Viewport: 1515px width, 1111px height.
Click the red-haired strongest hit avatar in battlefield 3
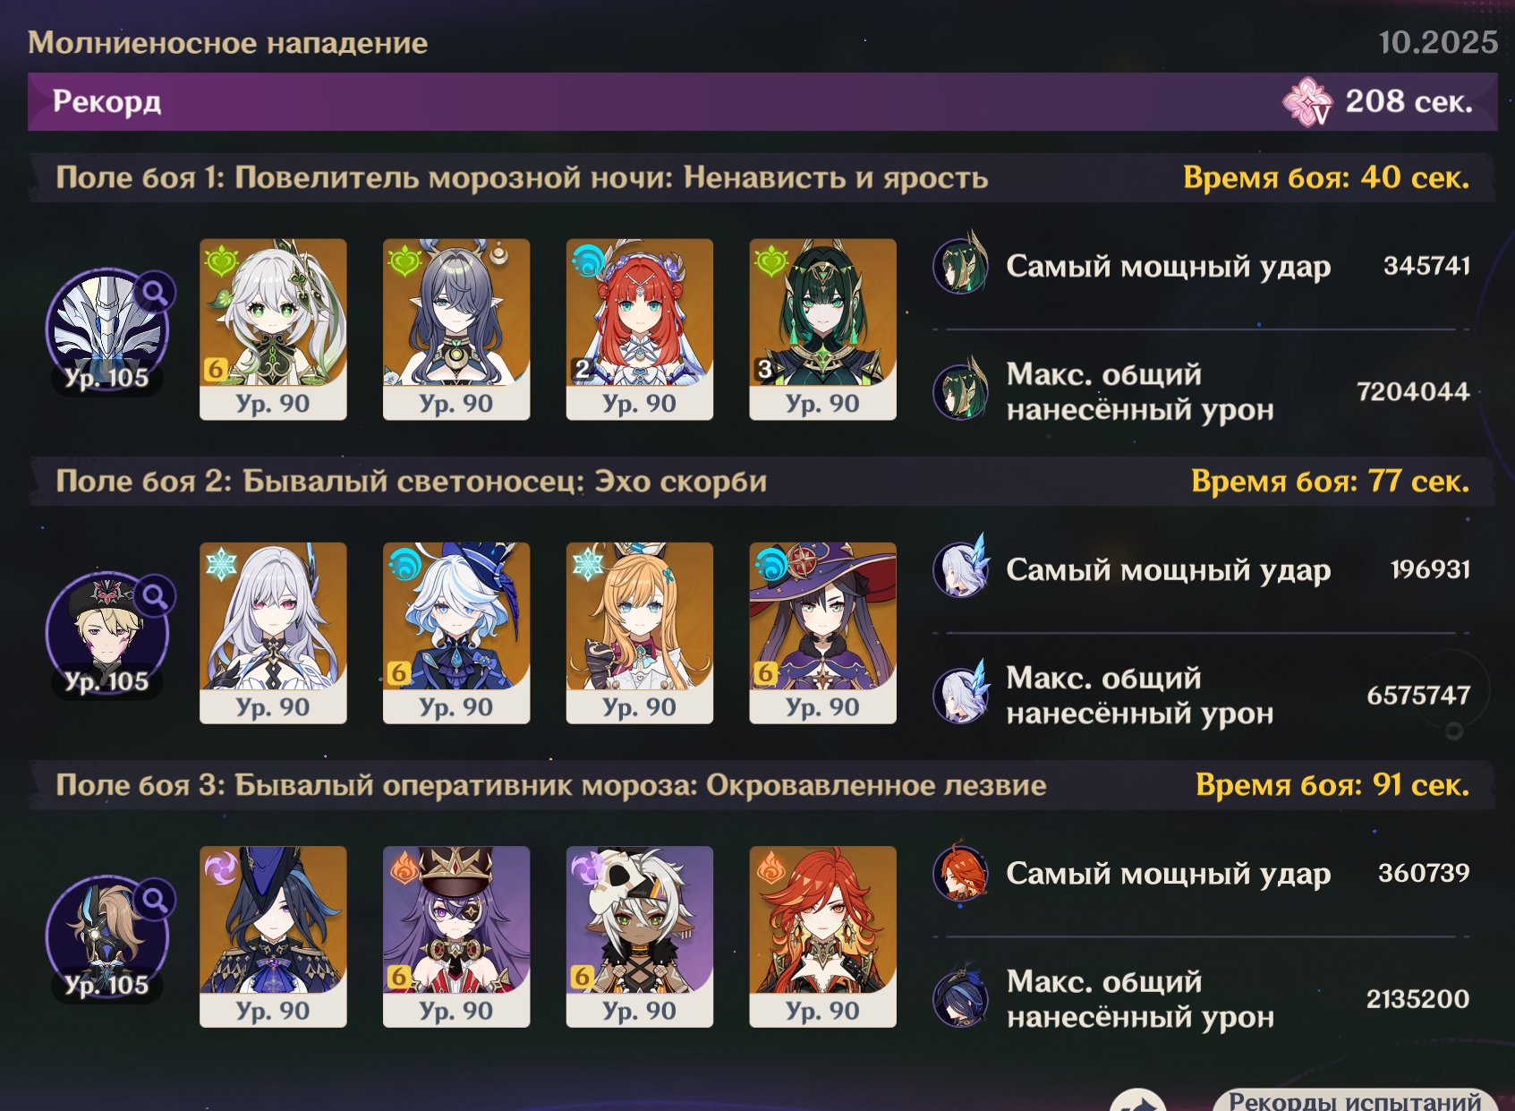click(961, 873)
